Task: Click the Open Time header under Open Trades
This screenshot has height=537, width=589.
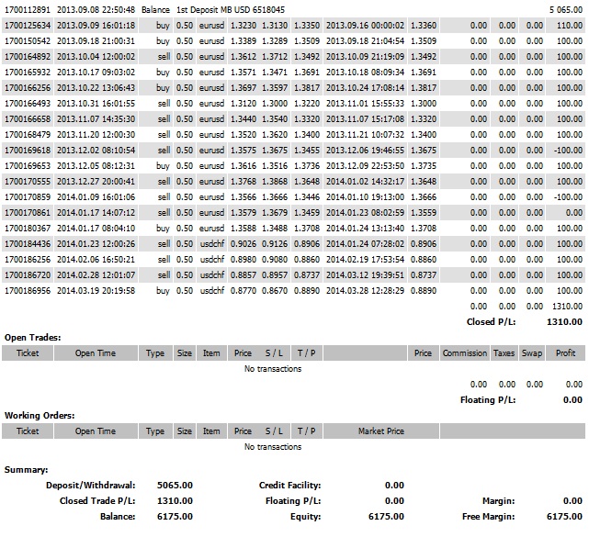Action: pos(96,353)
